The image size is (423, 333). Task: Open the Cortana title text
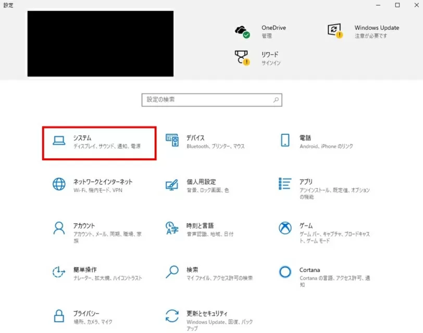[x=309, y=270]
